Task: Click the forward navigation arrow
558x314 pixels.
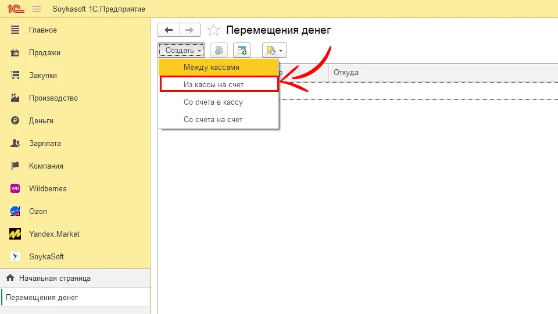Action: point(189,30)
